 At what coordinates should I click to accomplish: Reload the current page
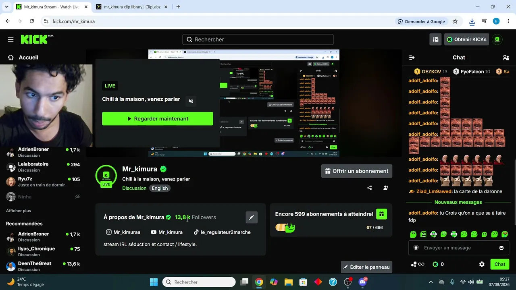[x=32, y=21]
